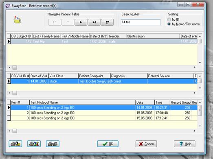Click Gender column header
Viewport: 213px width, 159px height.
pos(117,36)
